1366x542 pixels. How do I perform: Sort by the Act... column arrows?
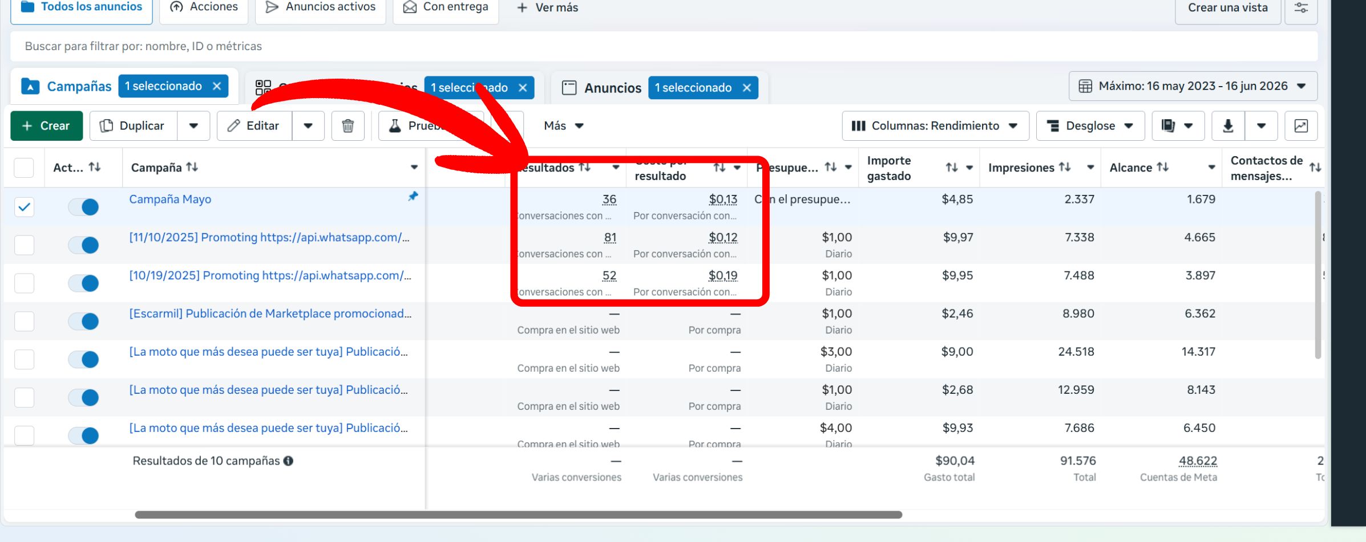95,167
